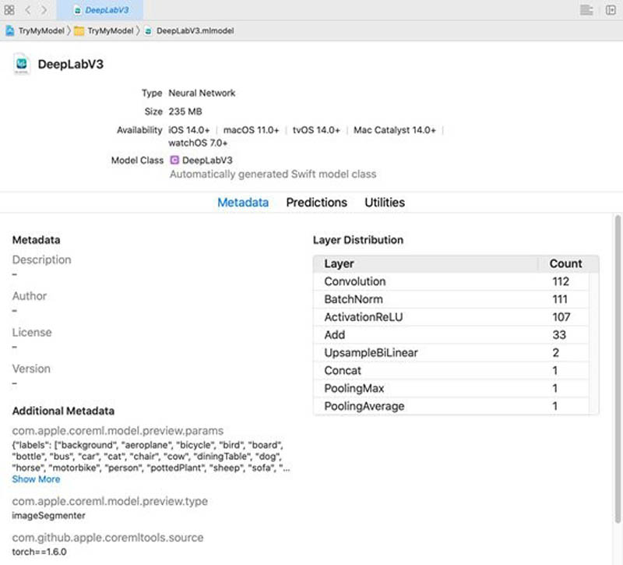Expand labels with Show More
623x565 pixels.
tap(36, 479)
